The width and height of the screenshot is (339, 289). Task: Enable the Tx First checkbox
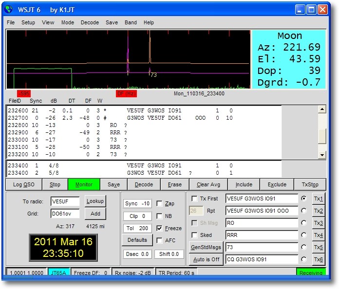click(x=195, y=199)
